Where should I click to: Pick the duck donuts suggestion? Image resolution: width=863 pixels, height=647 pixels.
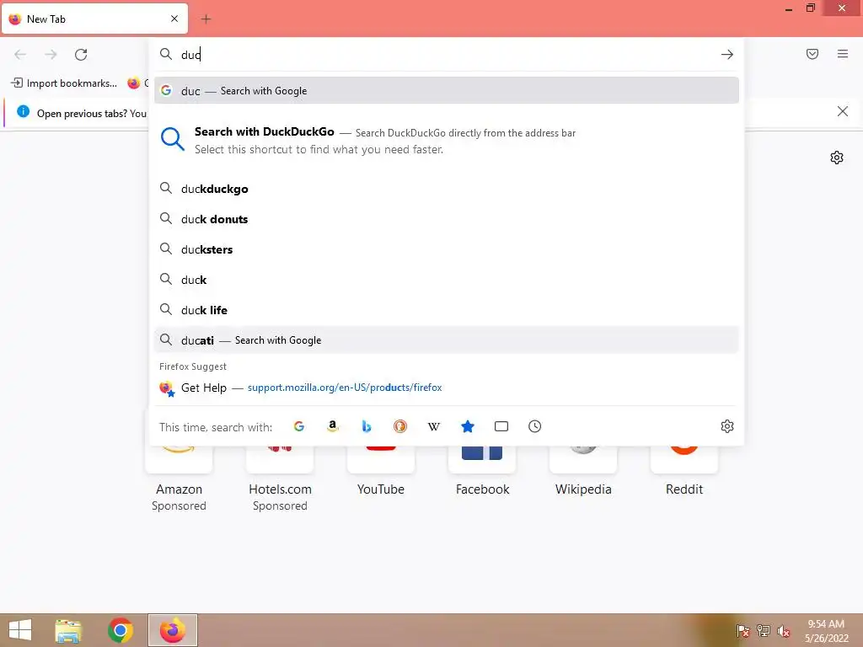(x=447, y=219)
